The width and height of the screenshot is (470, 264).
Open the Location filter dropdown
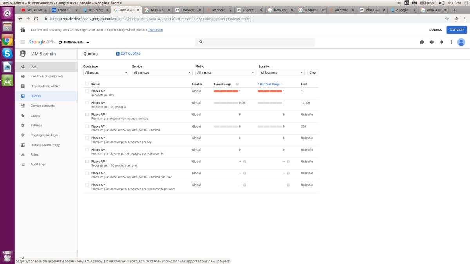coord(282,72)
